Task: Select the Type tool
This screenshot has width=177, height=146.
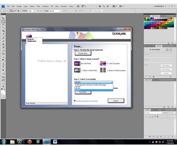Action: coord(3,67)
